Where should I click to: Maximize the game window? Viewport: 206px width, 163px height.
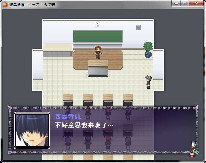tap(185, 3)
